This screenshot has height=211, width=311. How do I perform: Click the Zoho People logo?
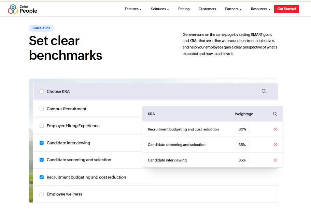coord(23,9)
